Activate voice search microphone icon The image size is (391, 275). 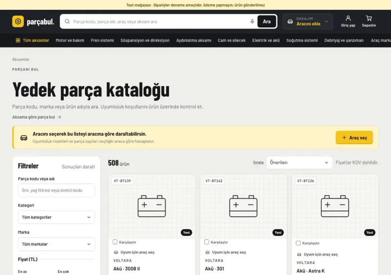pyautogui.click(x=252, y=21)
